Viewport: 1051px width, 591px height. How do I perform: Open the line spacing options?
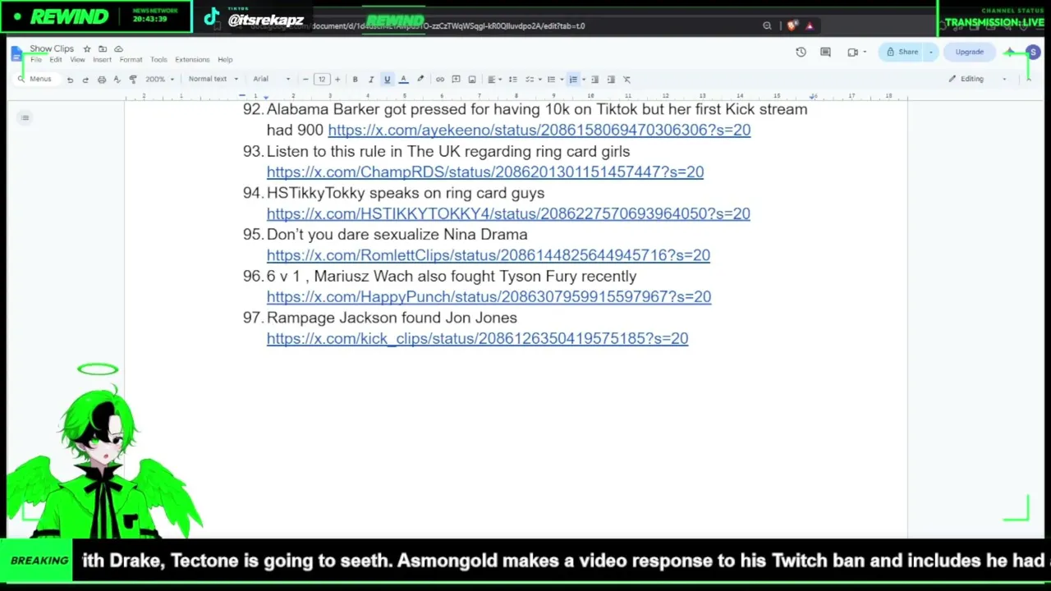tap(513, 80)
